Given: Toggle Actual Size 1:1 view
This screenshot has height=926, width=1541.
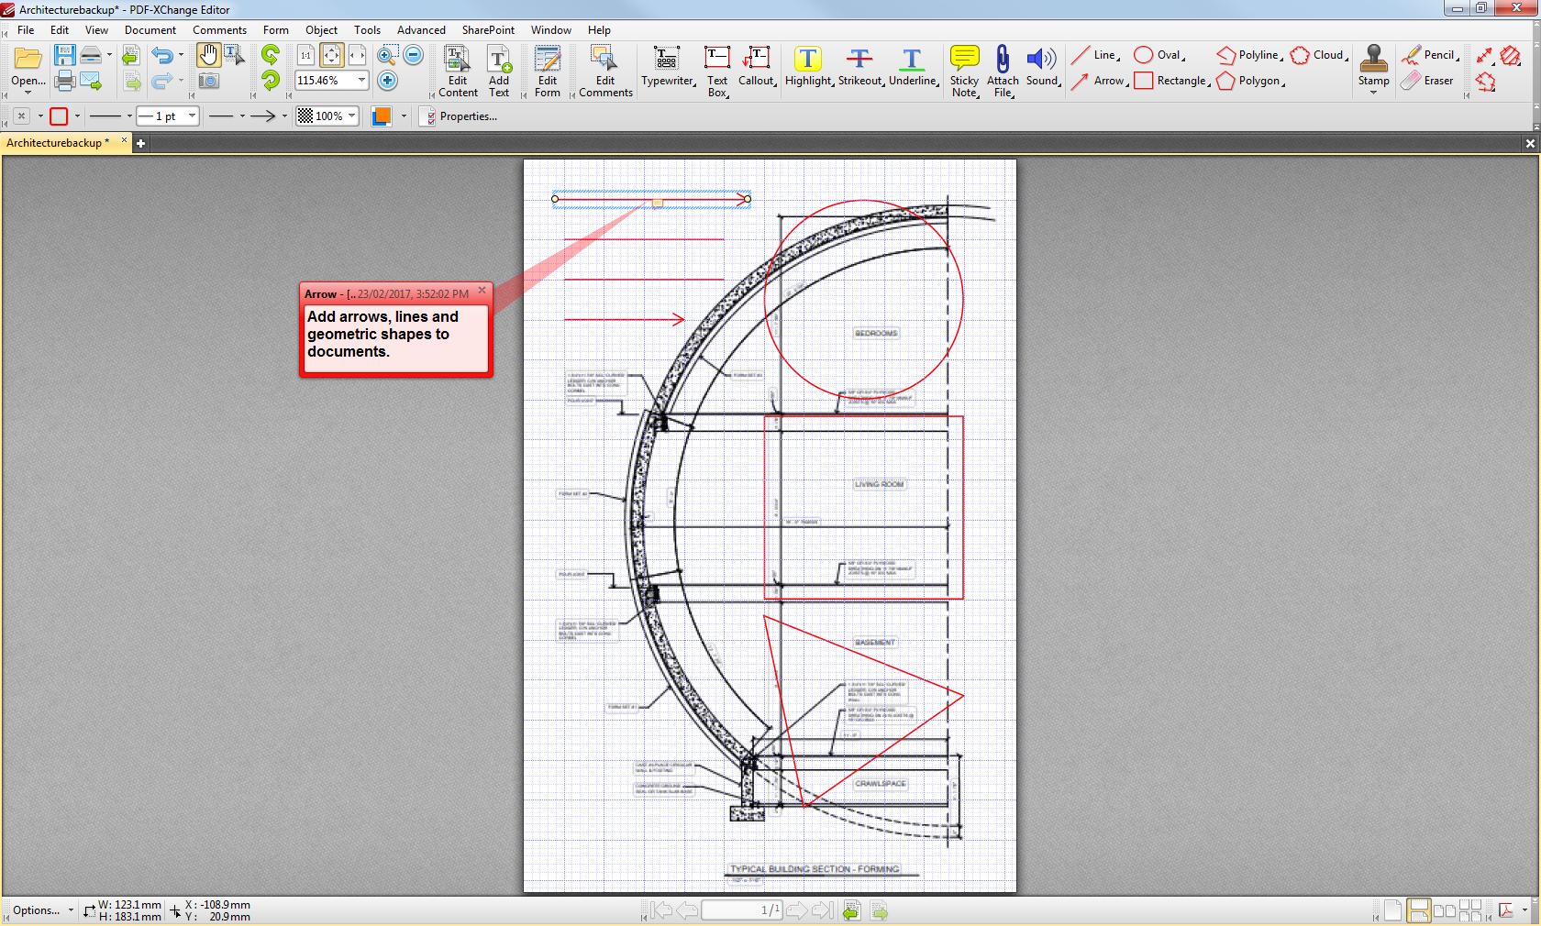Looking at the screenshot, I should click(305, 56).
